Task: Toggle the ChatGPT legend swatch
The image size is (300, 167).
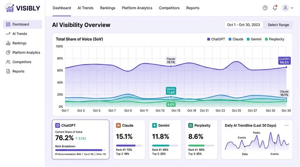Action: [209, 39]
